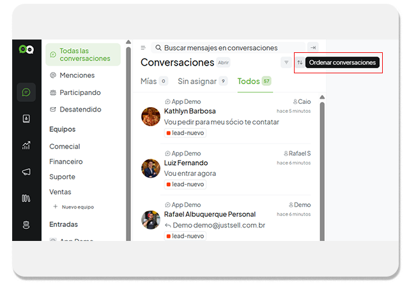The width and height of the screenshot is (416, 283).
Task: Select the Desatendido folder
Action: [x=80, y=109]
